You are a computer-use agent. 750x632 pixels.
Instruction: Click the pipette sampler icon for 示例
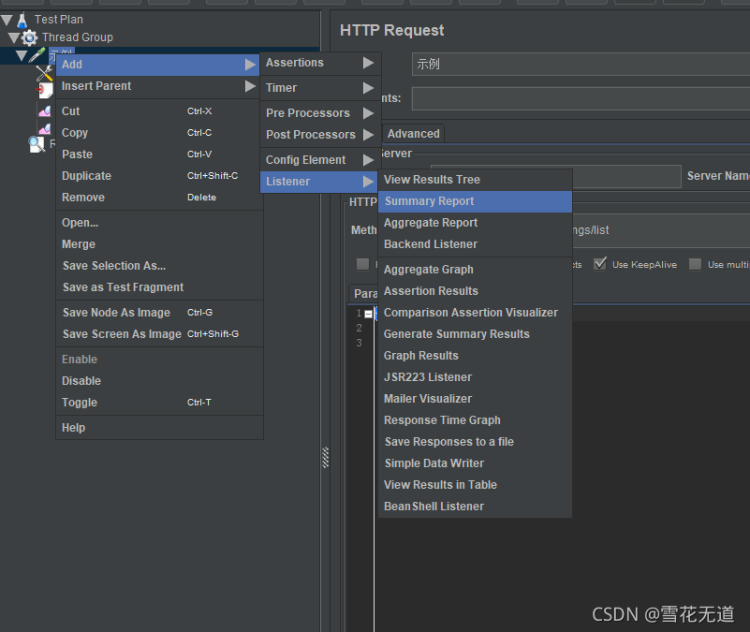point(37,54)
